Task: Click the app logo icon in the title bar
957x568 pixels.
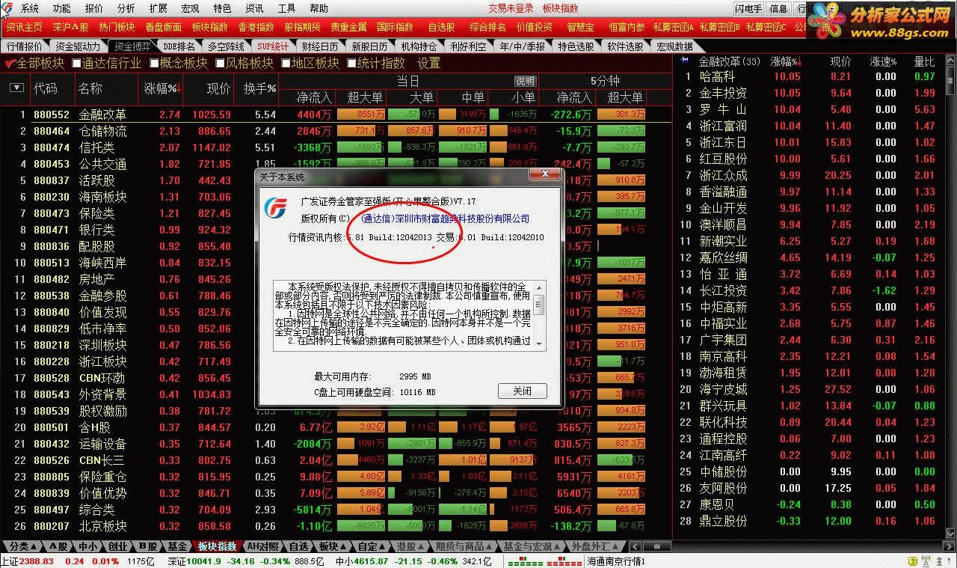Action: 7,8
